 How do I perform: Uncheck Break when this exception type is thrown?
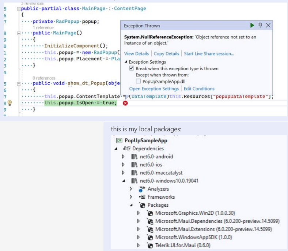coord(132,68)
